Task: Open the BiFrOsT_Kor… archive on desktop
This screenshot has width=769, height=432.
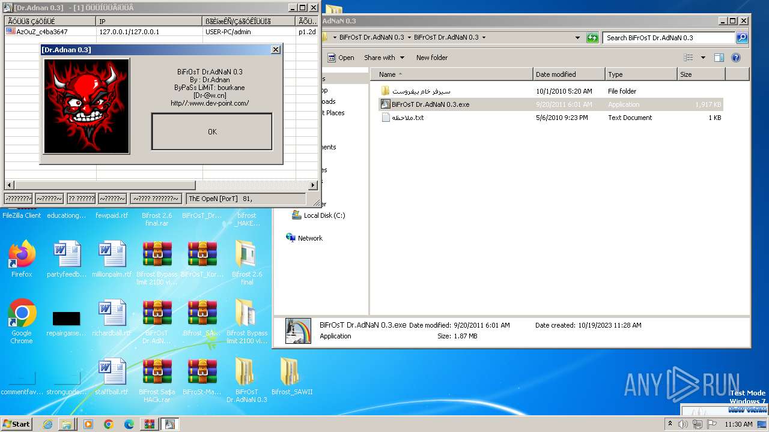Action: pos(202,259)
